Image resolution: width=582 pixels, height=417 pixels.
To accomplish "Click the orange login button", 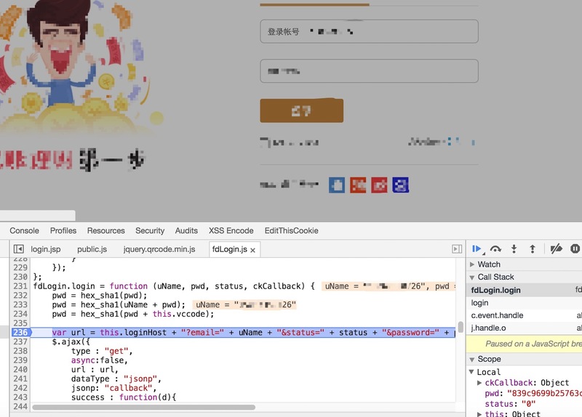I will click(301, 110).
